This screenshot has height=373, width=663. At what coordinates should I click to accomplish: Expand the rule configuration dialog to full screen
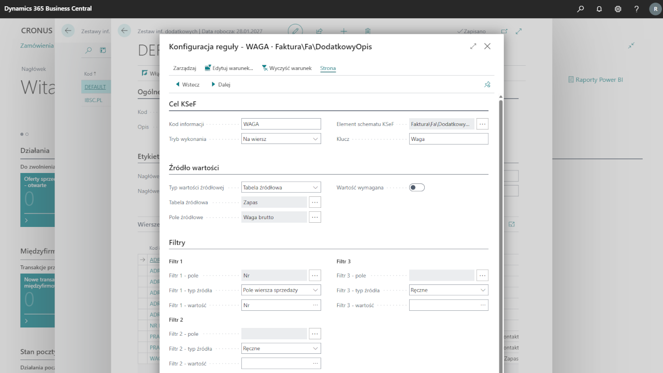tap(473, 46)
